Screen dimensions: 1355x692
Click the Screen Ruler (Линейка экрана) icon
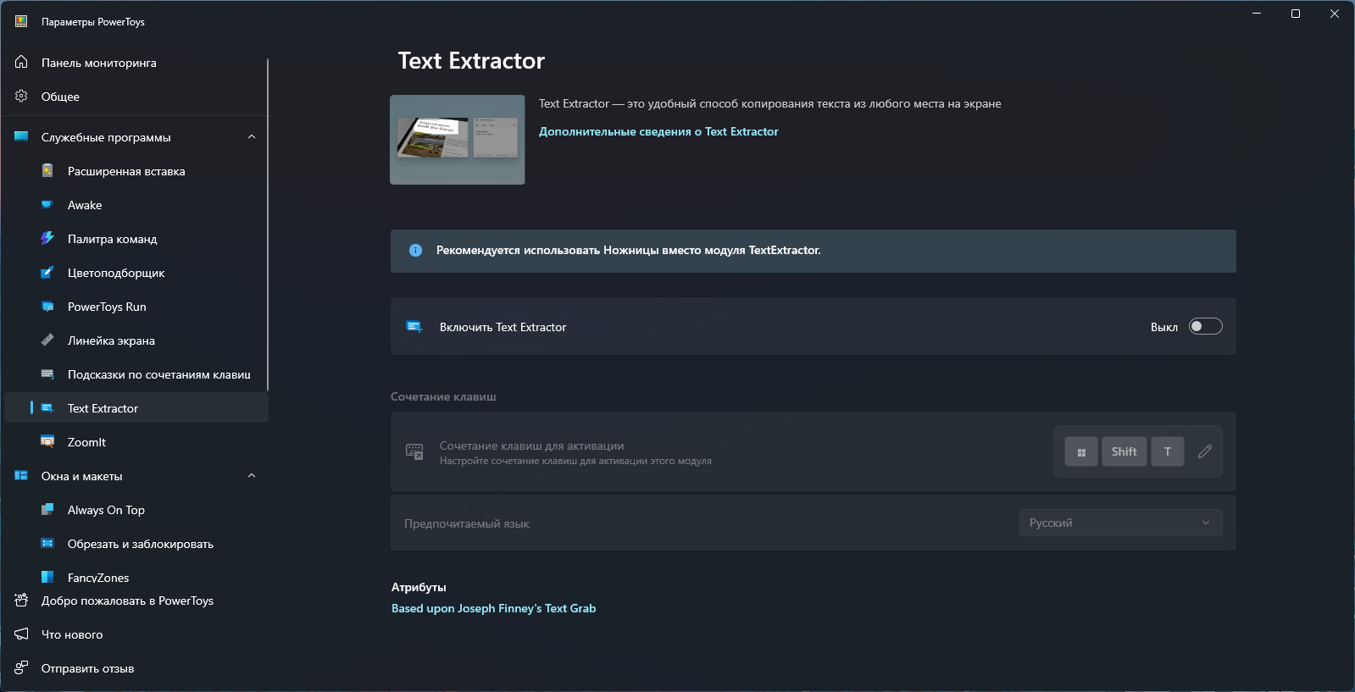(47, 340)
